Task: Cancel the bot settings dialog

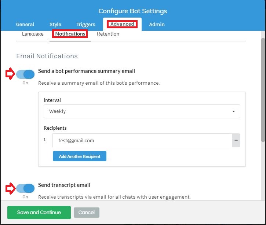Action: tap(87, 213)
